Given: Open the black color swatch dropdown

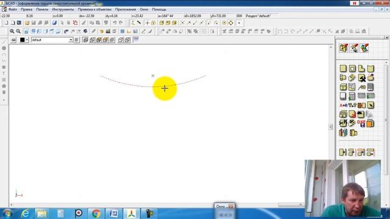Looking at the screenshot, I should point(24,40).
